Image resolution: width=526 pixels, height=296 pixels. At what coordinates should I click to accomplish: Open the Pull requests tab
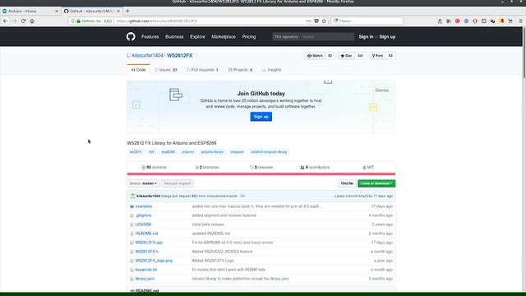pyautogui.click(x=203, y=70)
